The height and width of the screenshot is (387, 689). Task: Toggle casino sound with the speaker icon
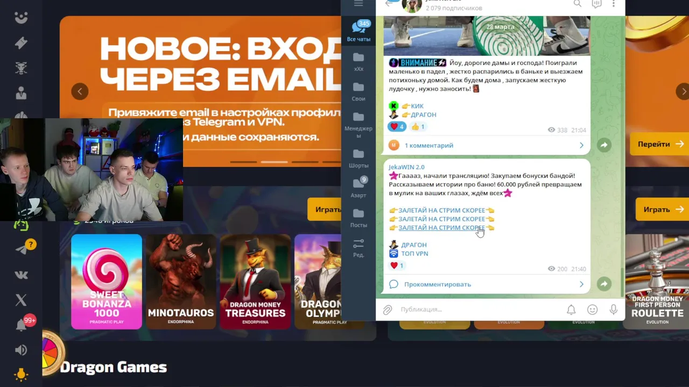[x=21, y=350]
